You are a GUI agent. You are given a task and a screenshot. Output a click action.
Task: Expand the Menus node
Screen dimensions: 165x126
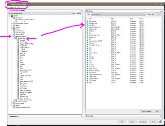click(12, 29)
